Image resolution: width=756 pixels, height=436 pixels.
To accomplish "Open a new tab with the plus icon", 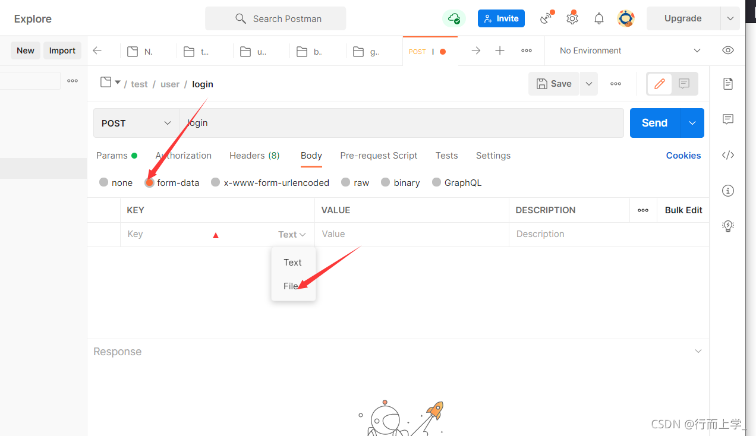I will [x=500, y=50].
